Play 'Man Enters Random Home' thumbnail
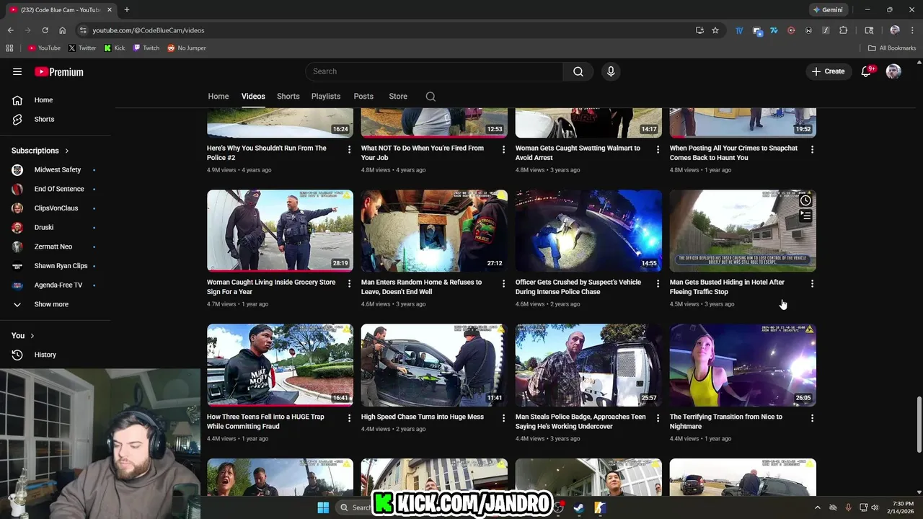The height and width of the screenshot is (519, 923). tap(434, 231)
